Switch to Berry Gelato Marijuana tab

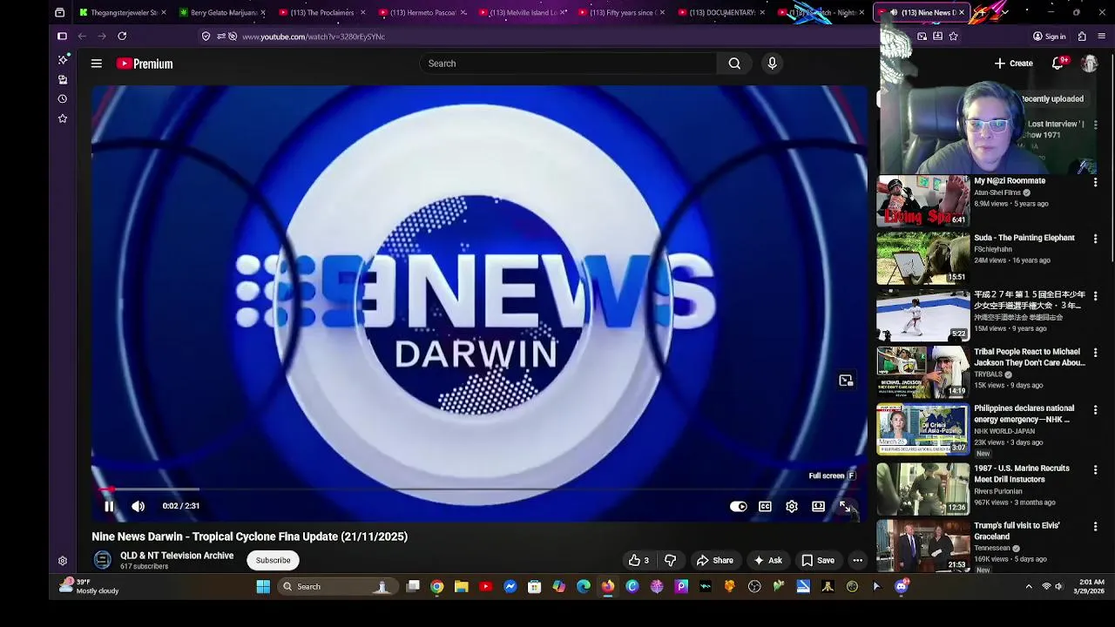point(222,12)
